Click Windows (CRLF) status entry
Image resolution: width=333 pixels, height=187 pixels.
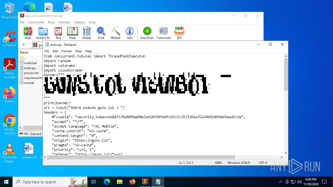coord(239,163)
